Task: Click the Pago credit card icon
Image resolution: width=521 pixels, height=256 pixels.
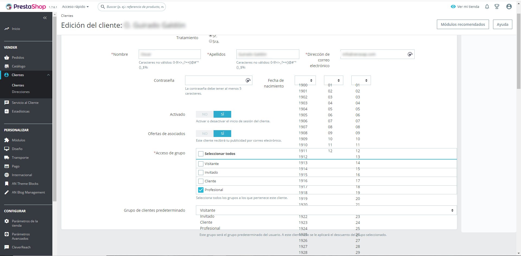Action: click(x=7, y=166)
